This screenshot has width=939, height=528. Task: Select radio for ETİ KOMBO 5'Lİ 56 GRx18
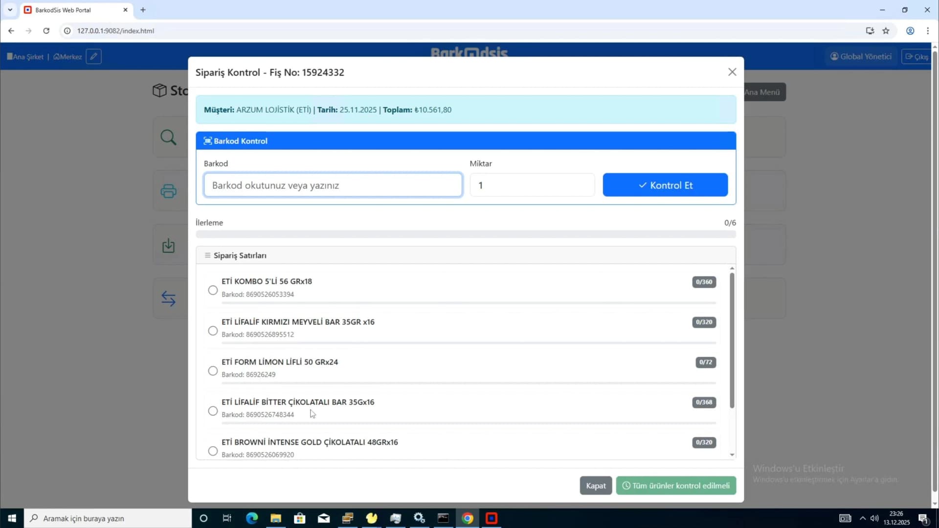pos(213,290)
